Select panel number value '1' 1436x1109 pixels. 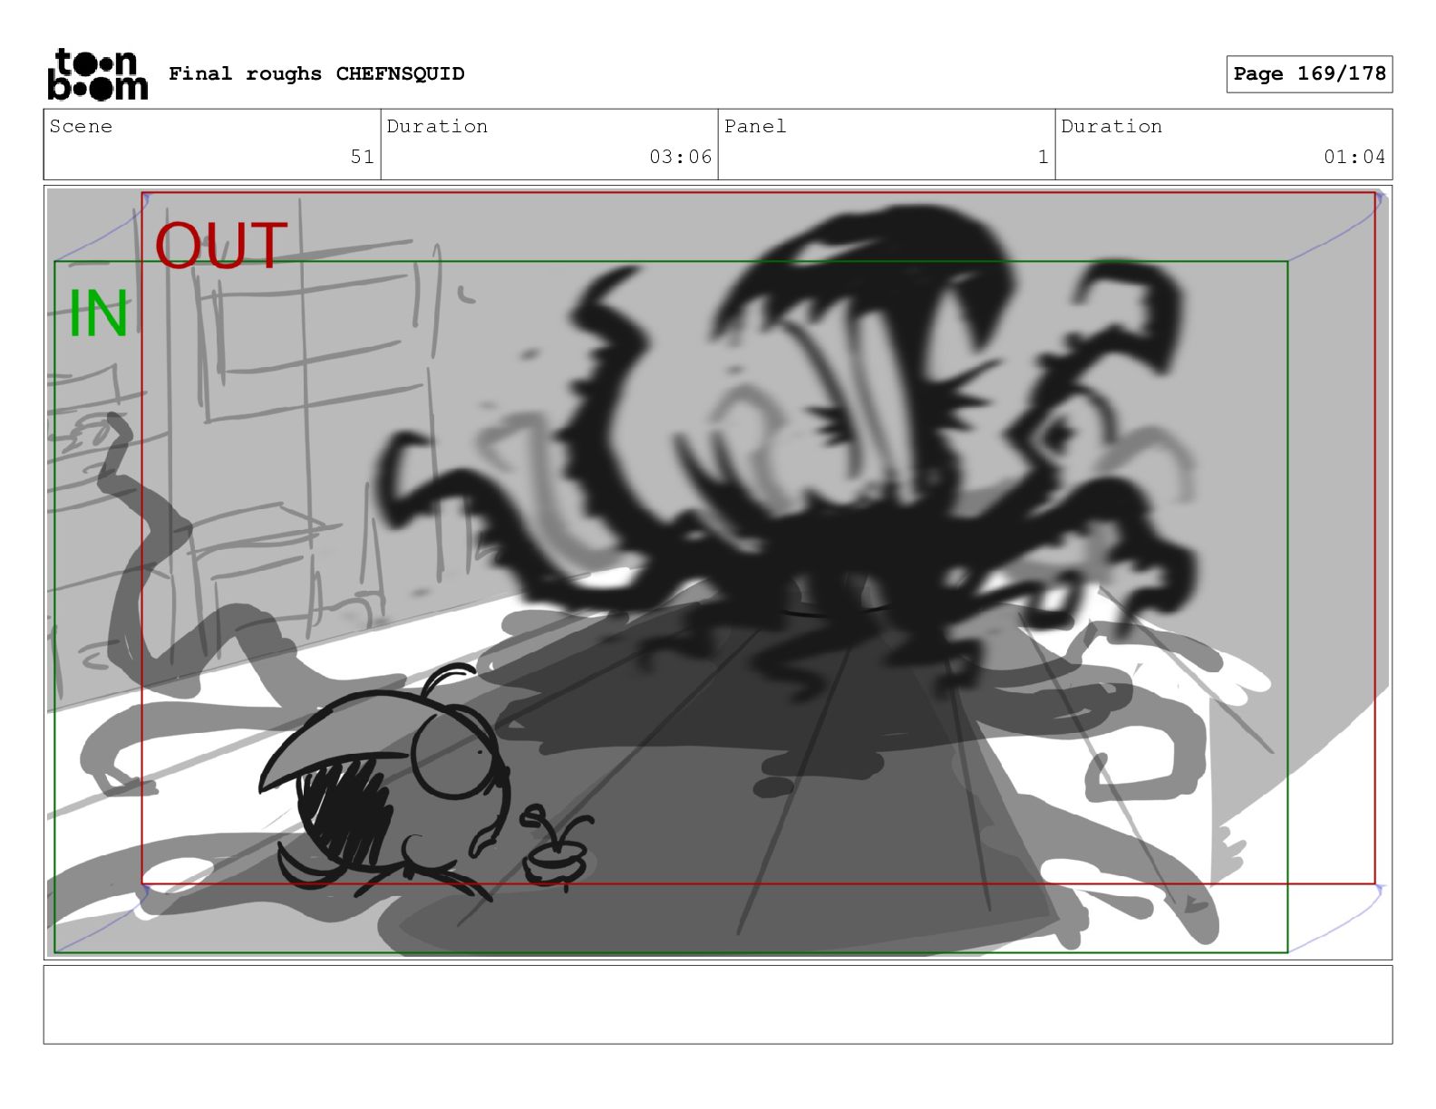coord(1043,157)
